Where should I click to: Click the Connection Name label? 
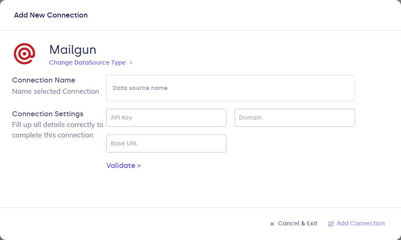tap(43, 80)
